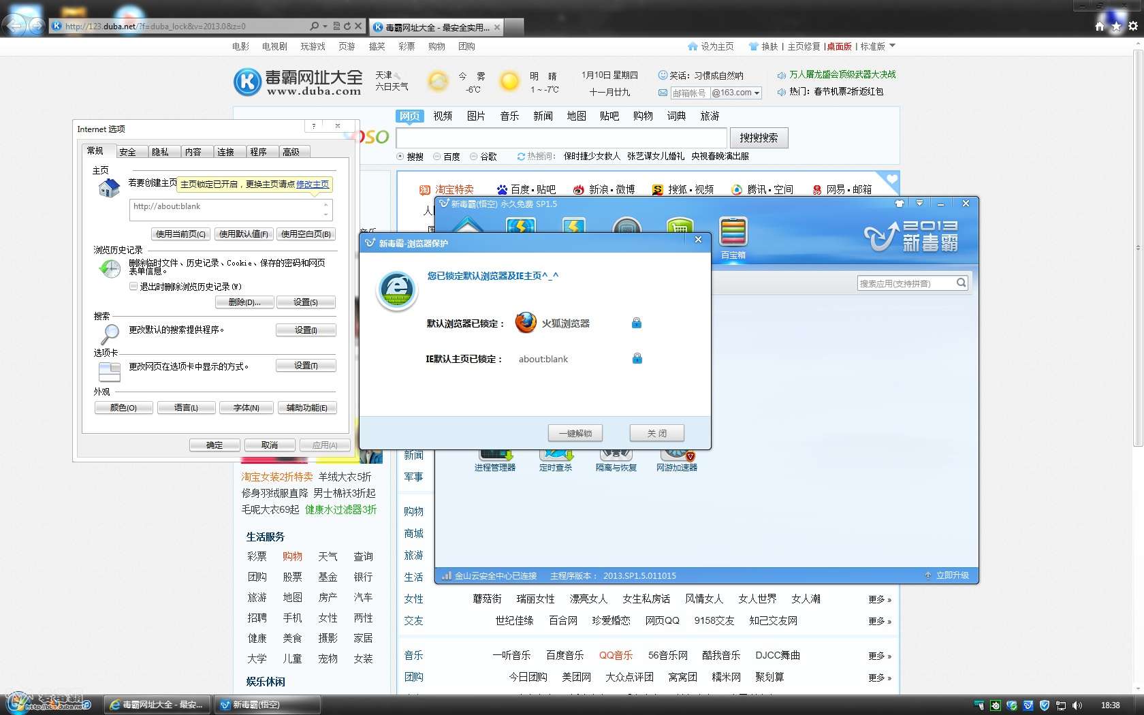This screenshot has height=715, width=1144.
Task: Click the skin (shirt) icon in 新毒霸 title bar
Action: 900,203
